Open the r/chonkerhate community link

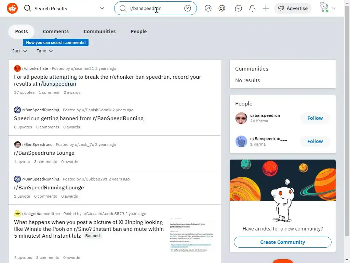(35, 68)
